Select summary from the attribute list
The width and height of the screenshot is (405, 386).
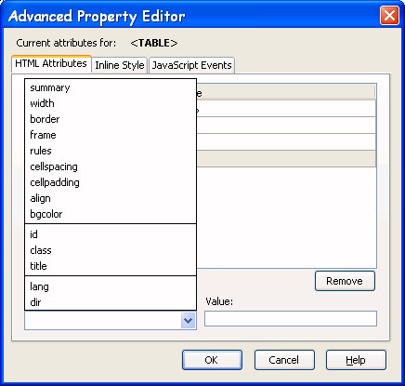pyautogui.click(x=111, y=87)
